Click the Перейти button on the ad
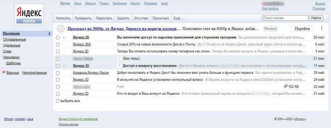This screenshot has width=331, height=128. pos(302,29)
